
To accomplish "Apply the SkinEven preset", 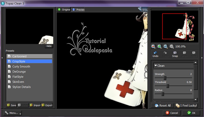I will click(x=30, y=82).
